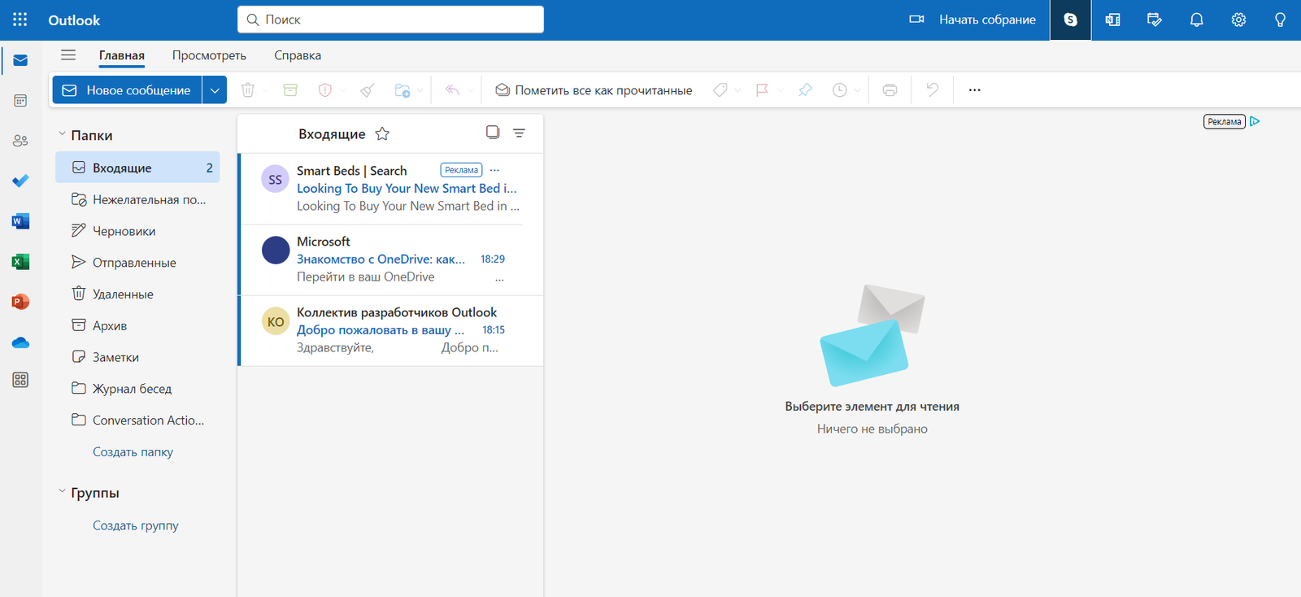
Task: Open the Коллектив разработчиков Outlook email
Action: click(391, 330)
